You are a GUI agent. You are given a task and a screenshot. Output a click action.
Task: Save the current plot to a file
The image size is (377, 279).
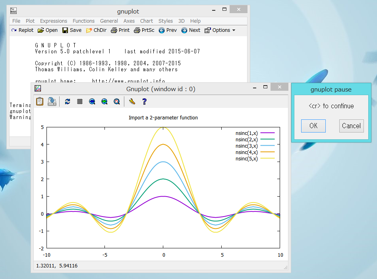pyautogui.click(x=52, y=101)
